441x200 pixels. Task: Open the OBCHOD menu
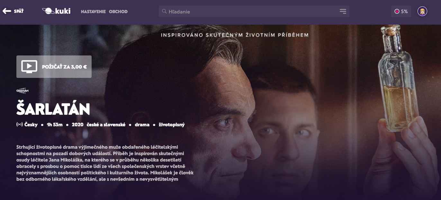pyautogui.click(x=118, y=12)
